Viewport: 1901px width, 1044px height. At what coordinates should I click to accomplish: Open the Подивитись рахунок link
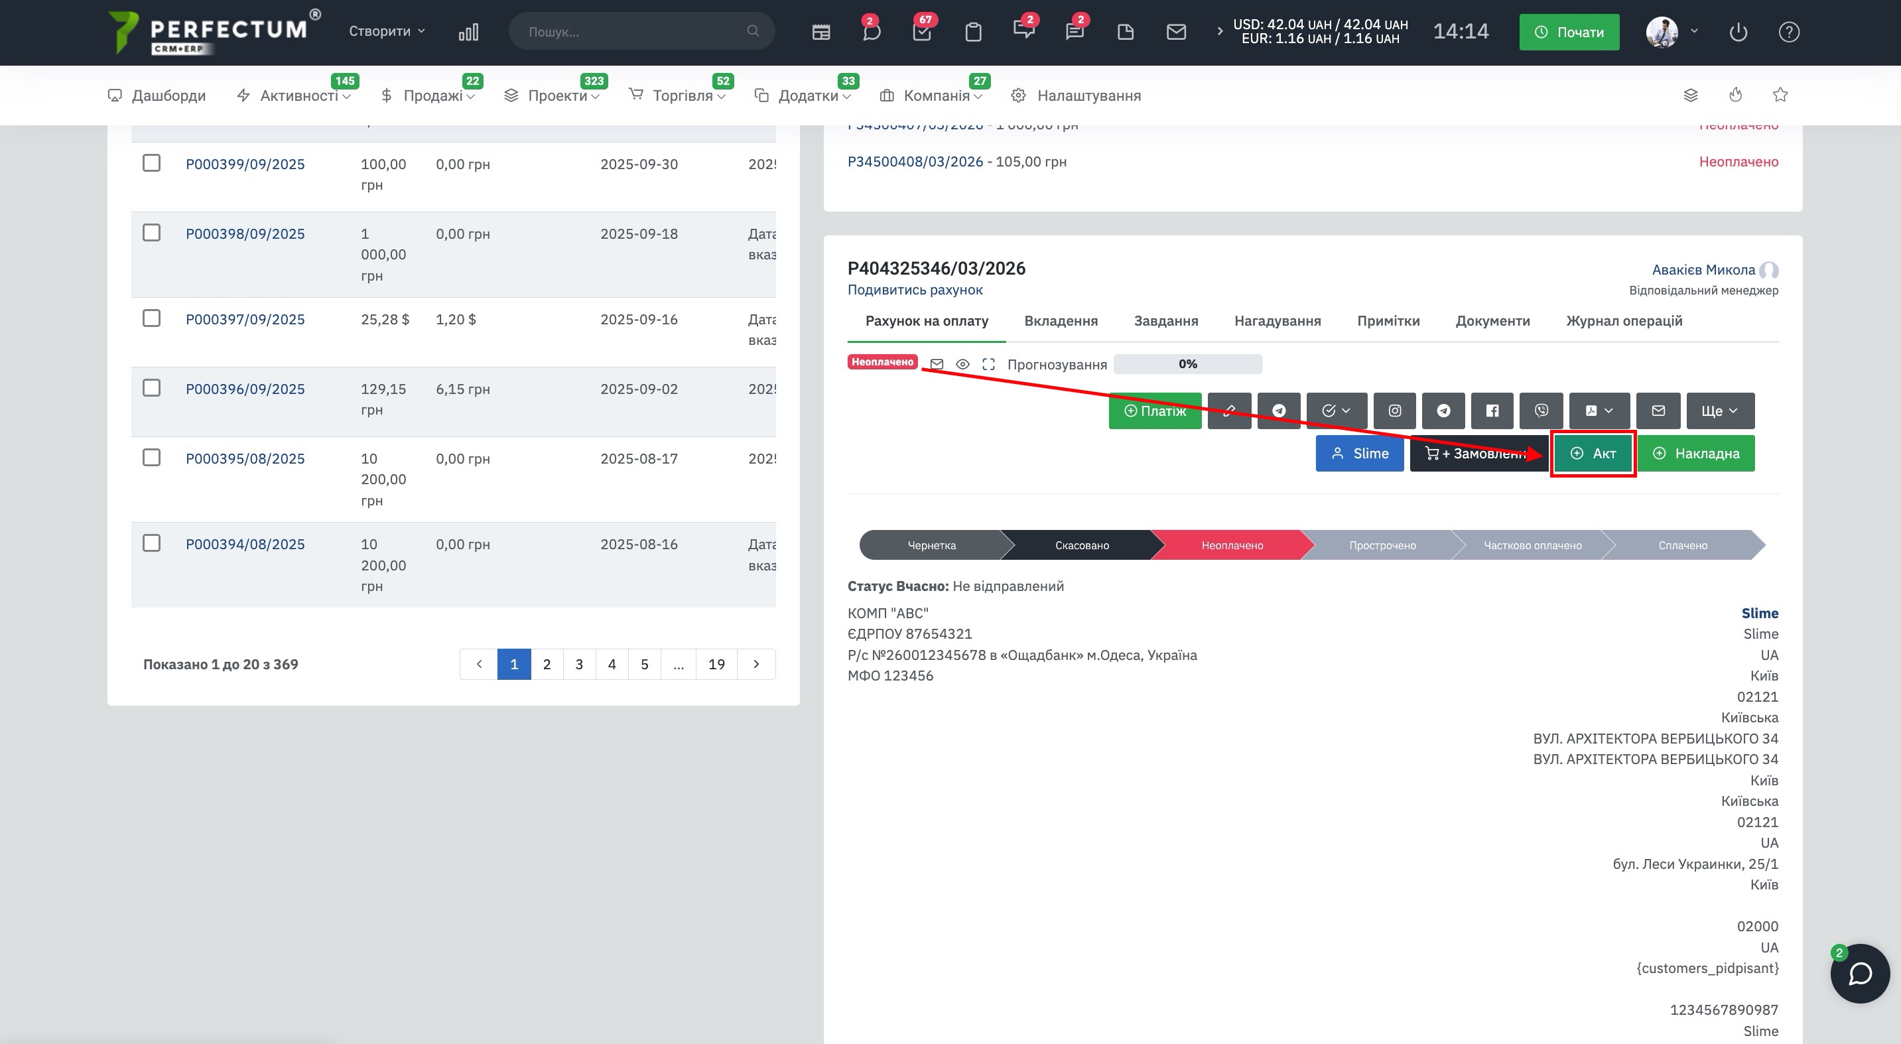pyautogui.click(x=914, y=290)
